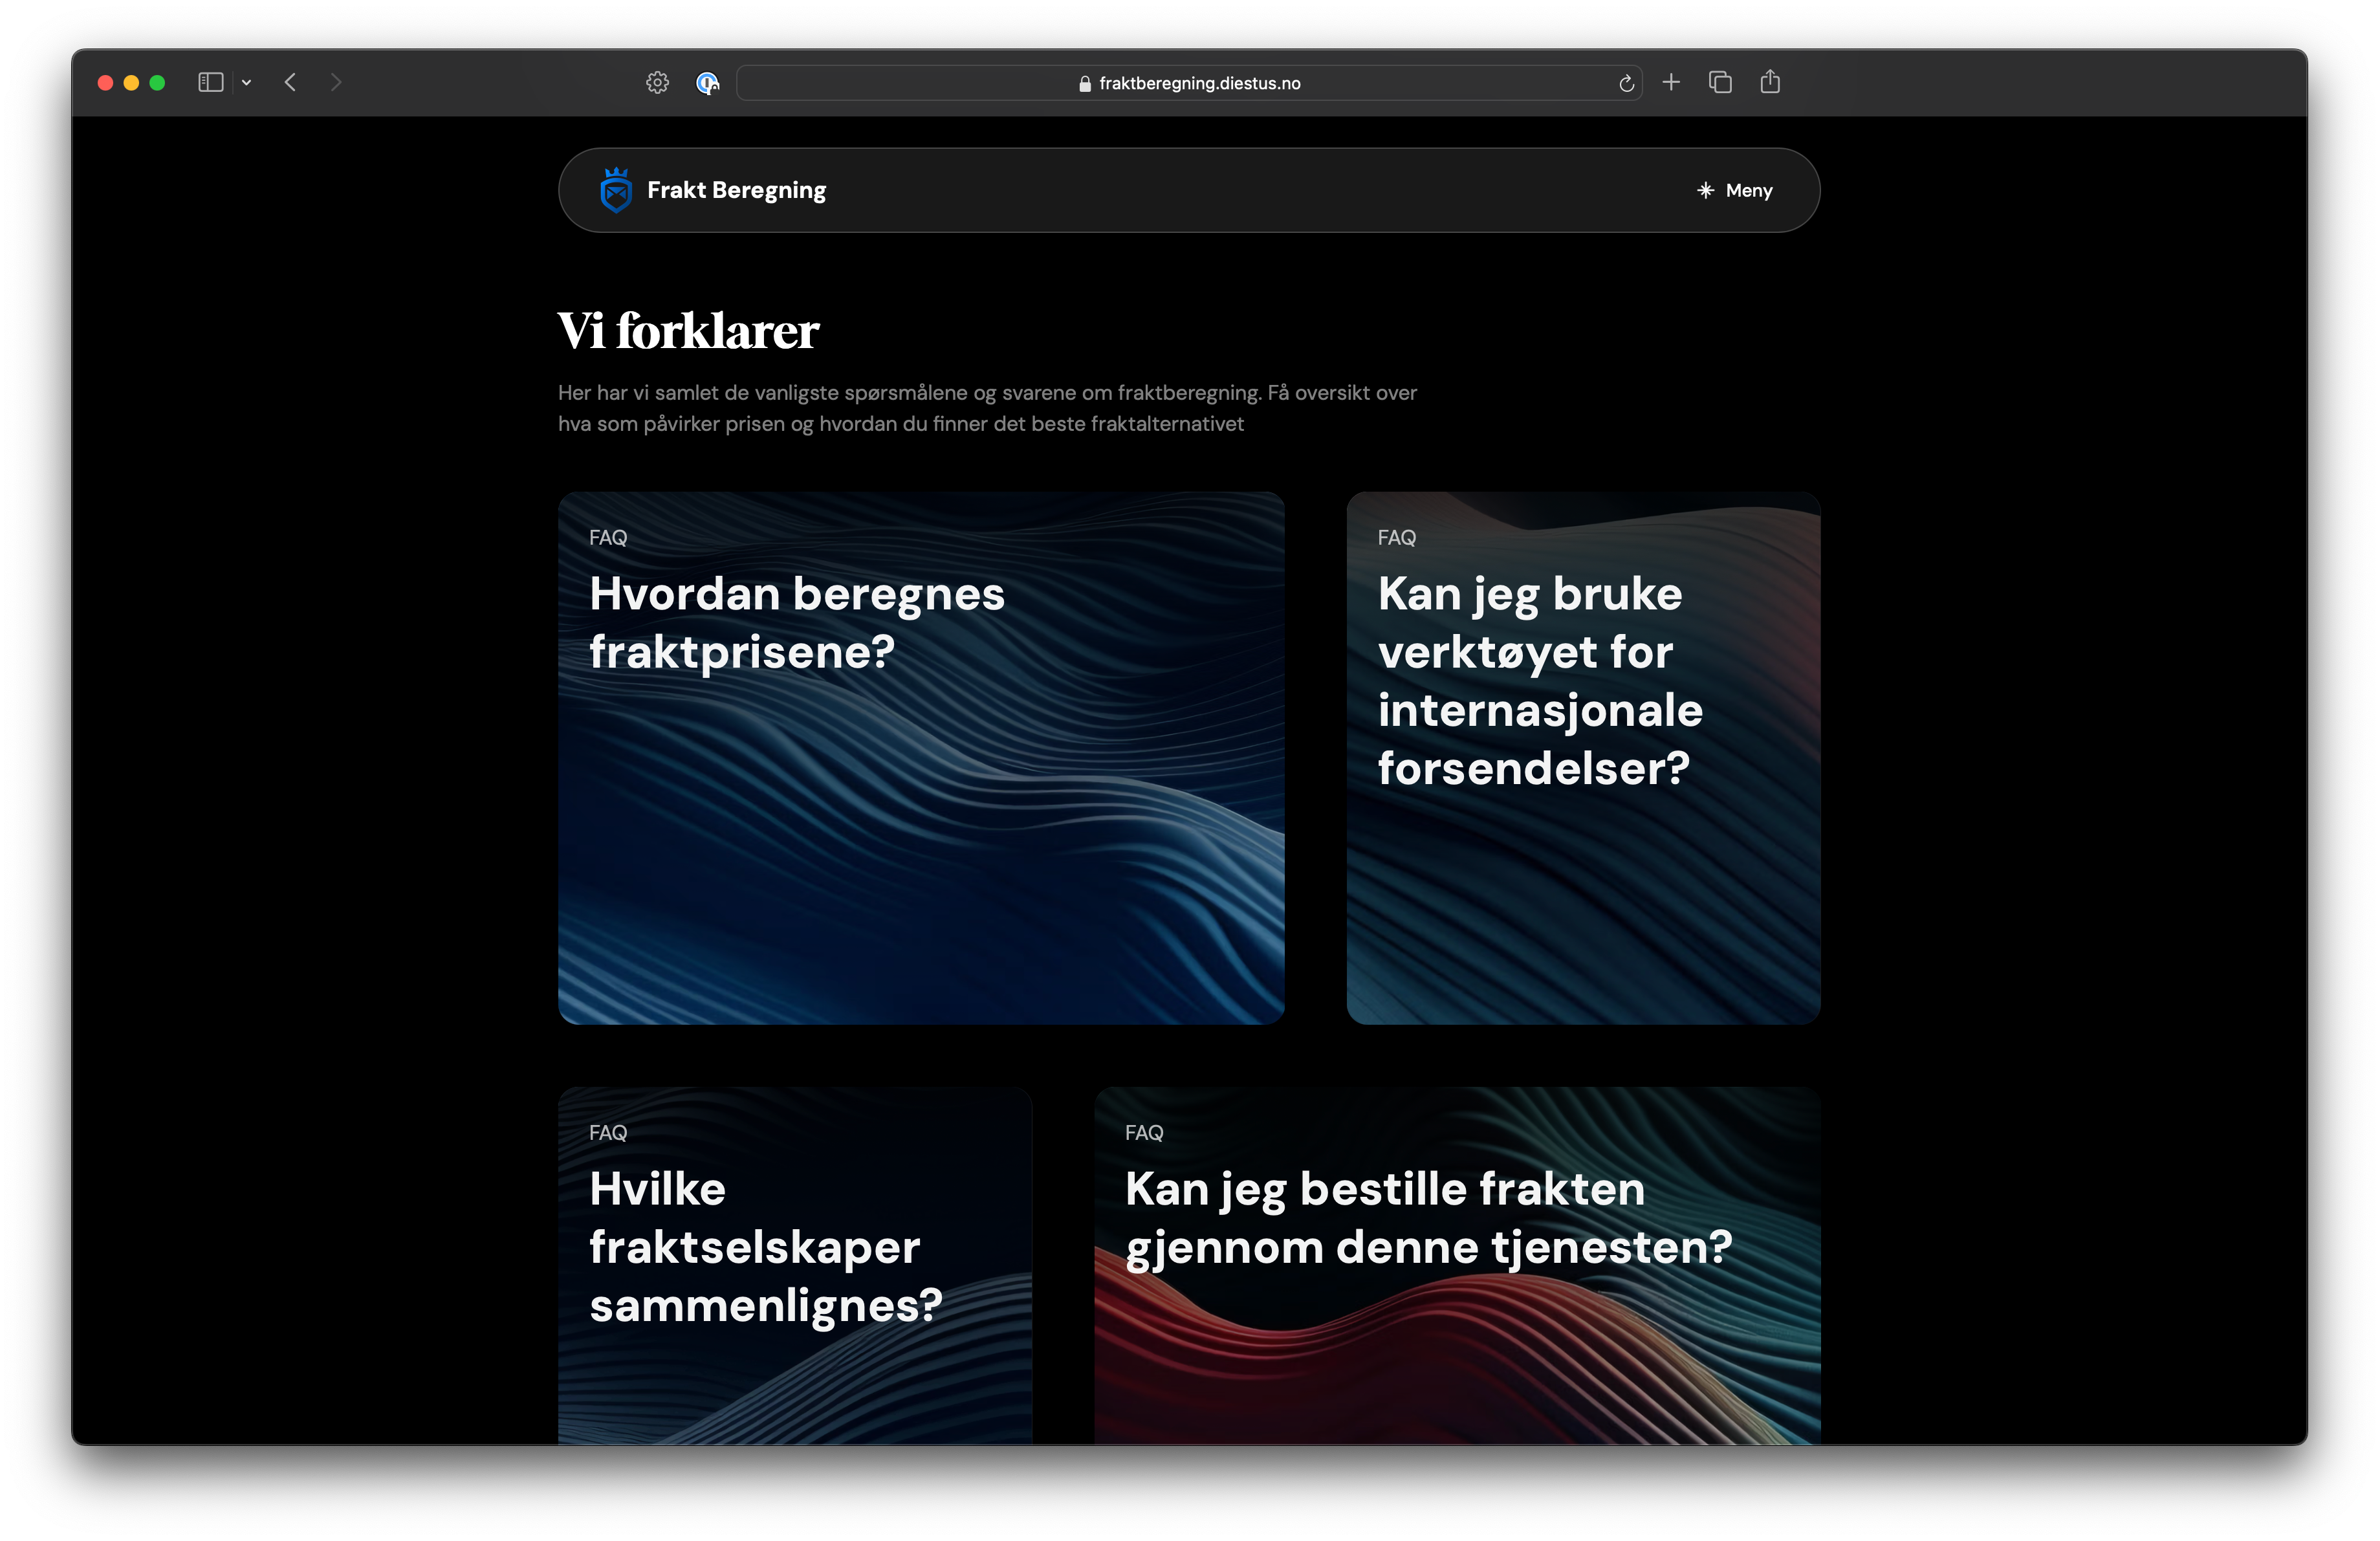2380x1541 pixels.
Task: Click the privacy extension icon beside address bar
Action: click(707, 83)
